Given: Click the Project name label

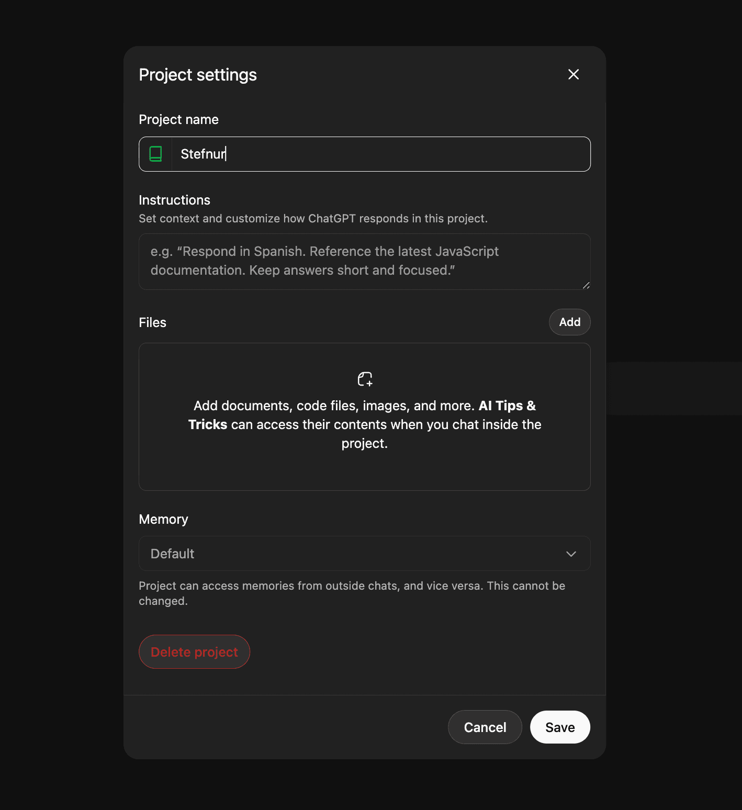Looking at the screenshot, I should click(x=178, y=119).
